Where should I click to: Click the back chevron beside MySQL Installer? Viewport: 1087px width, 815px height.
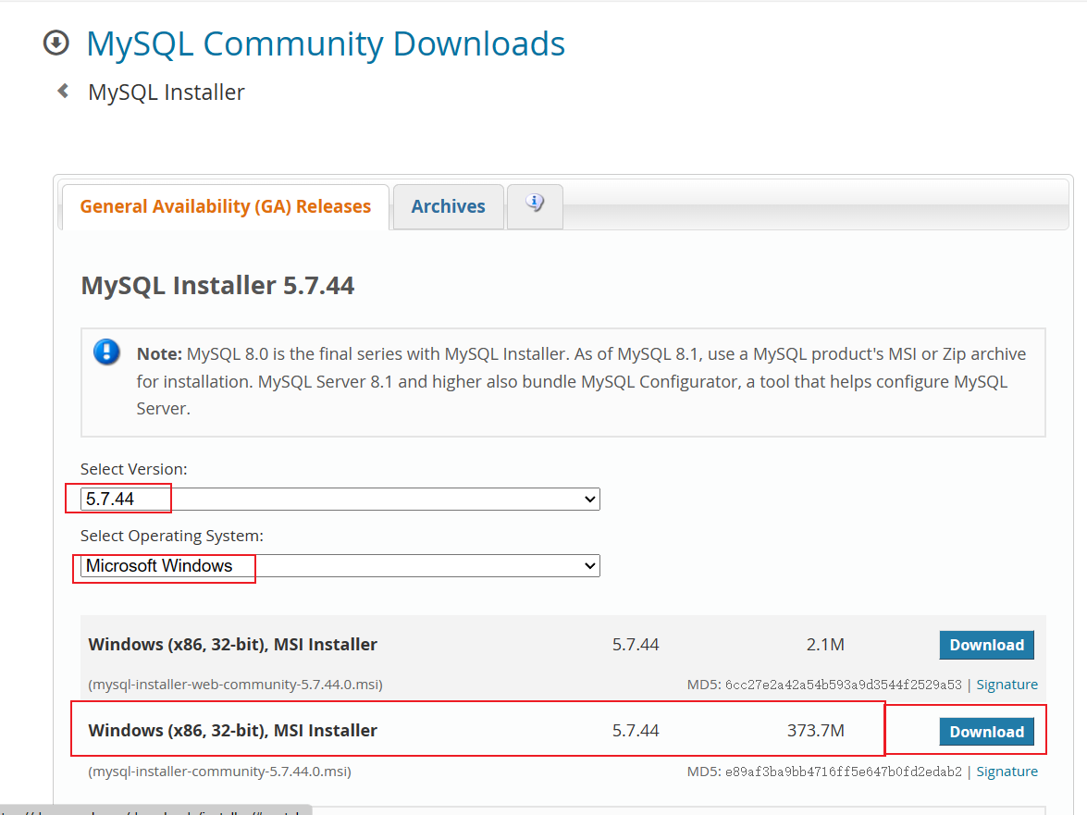point(63,91)
